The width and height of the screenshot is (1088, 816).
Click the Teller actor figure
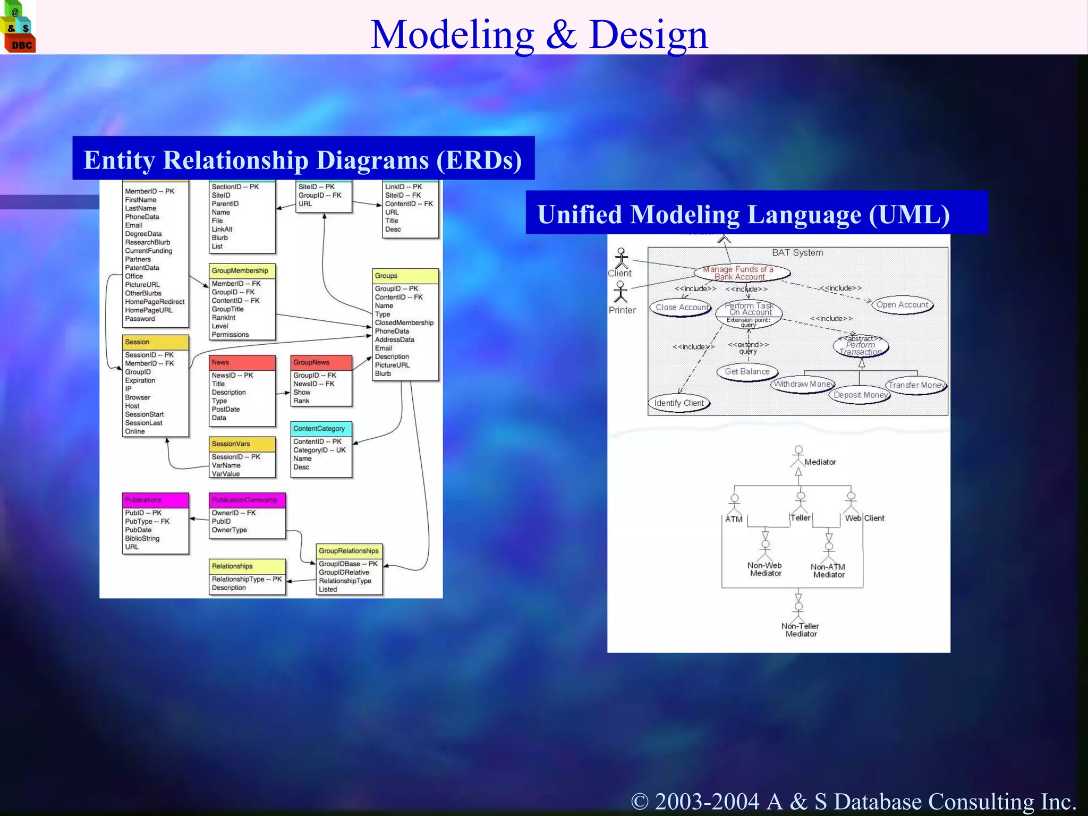point(801,501)
